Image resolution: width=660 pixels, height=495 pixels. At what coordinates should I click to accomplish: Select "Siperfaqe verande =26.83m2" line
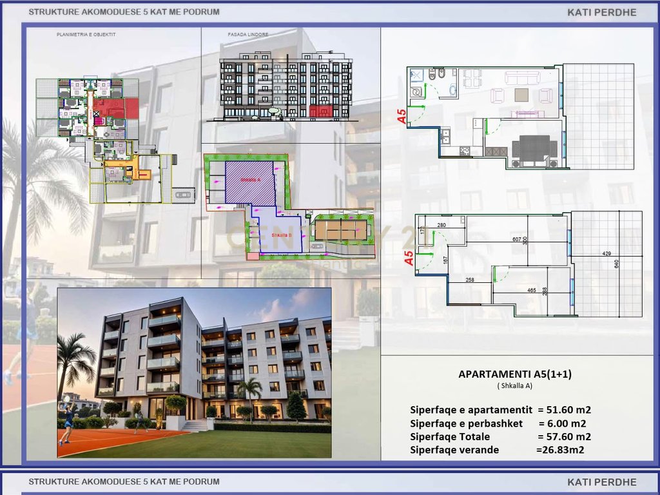497,450
